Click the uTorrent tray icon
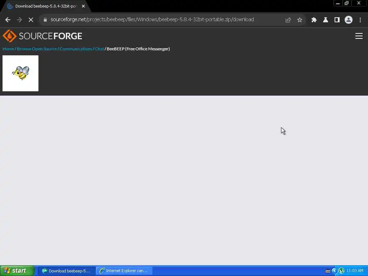 point(341,271)
